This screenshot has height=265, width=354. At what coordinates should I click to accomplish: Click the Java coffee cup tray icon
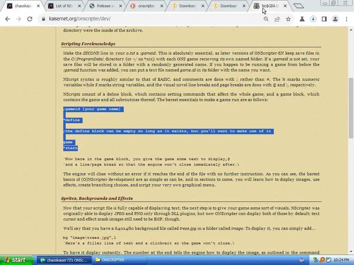pos(302,260)
